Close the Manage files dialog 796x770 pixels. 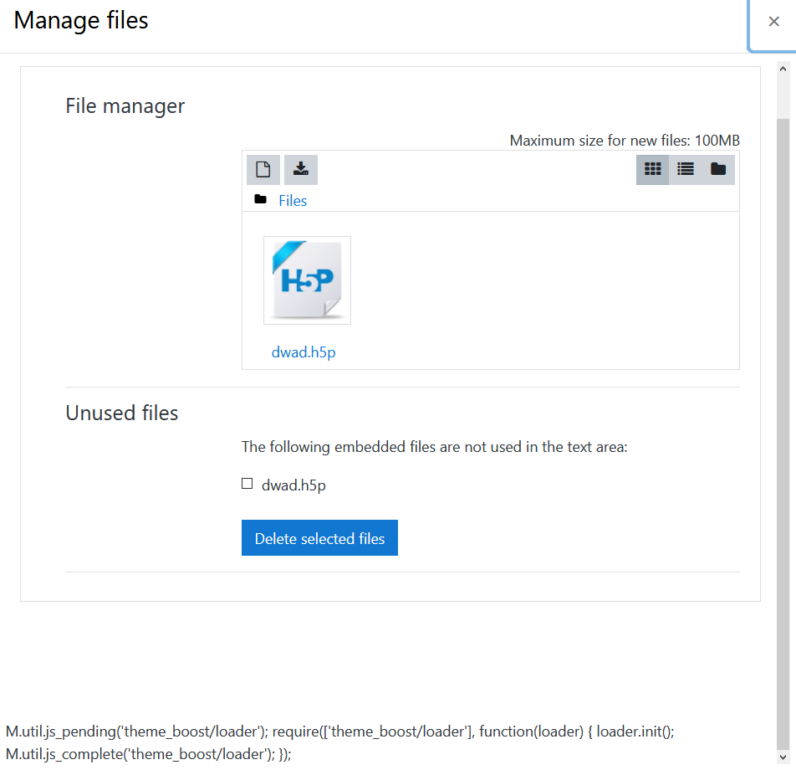coord(773,22)
